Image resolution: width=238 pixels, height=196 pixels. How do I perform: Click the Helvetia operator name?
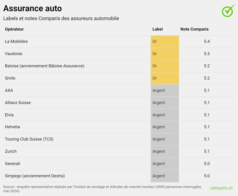(x=12, y=127)
